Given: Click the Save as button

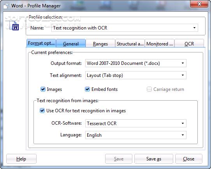Looking at the screenshot, I should (154, 159).
